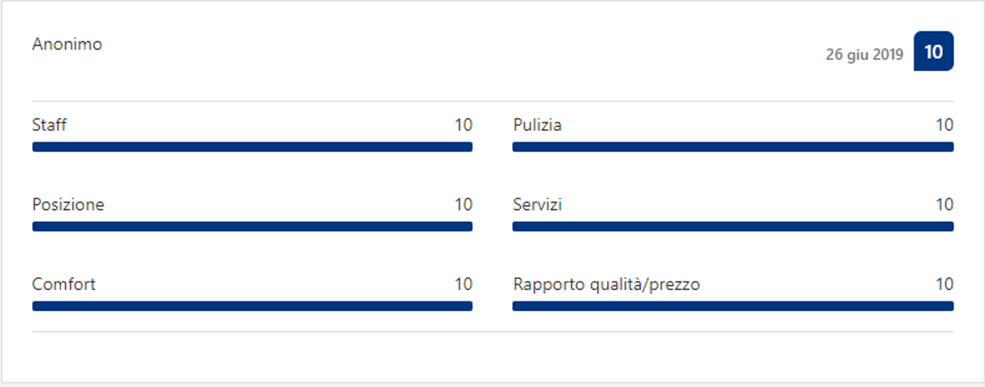Click the Staff rating label
This screenshot has height=387, width=985.
click(49, 125)
